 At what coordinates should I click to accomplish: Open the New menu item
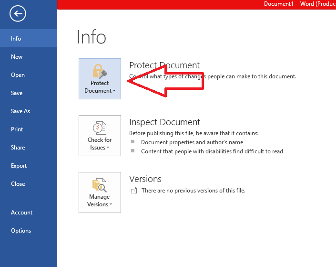click(x=29, y=57)
